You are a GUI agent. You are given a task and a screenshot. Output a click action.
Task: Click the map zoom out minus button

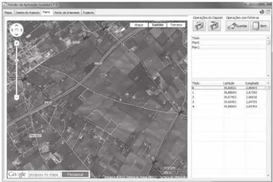17,97
